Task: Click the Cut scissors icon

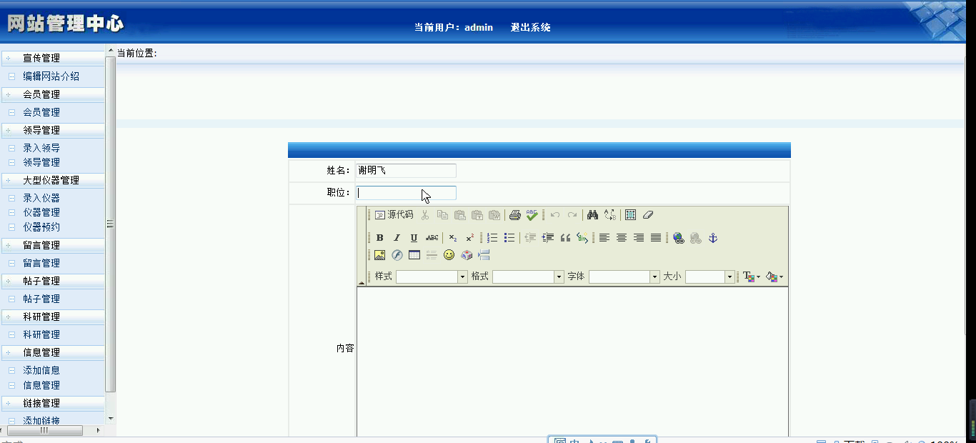Action: click(425, 214)
